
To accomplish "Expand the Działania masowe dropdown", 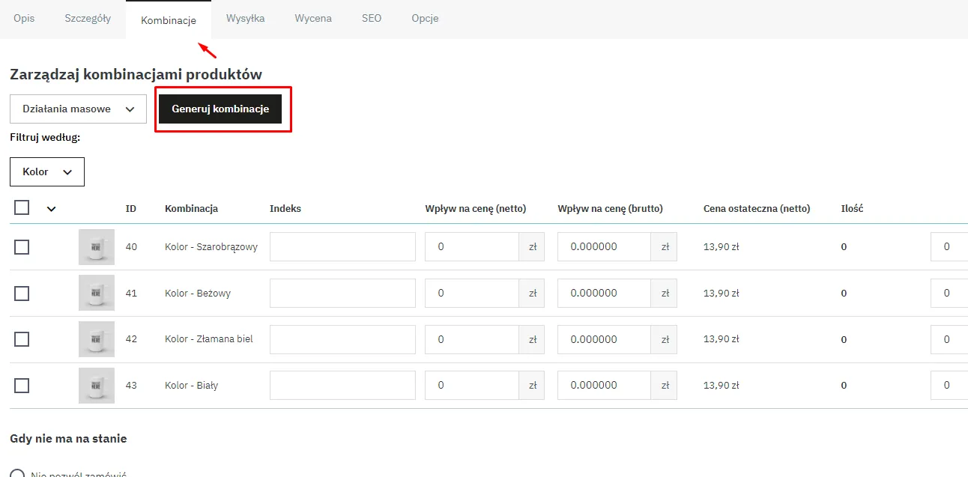I will point(78,109).
